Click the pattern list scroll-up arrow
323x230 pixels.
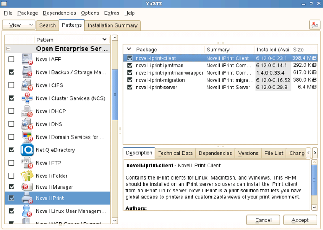pyautogui.click(x=115, y=38)
